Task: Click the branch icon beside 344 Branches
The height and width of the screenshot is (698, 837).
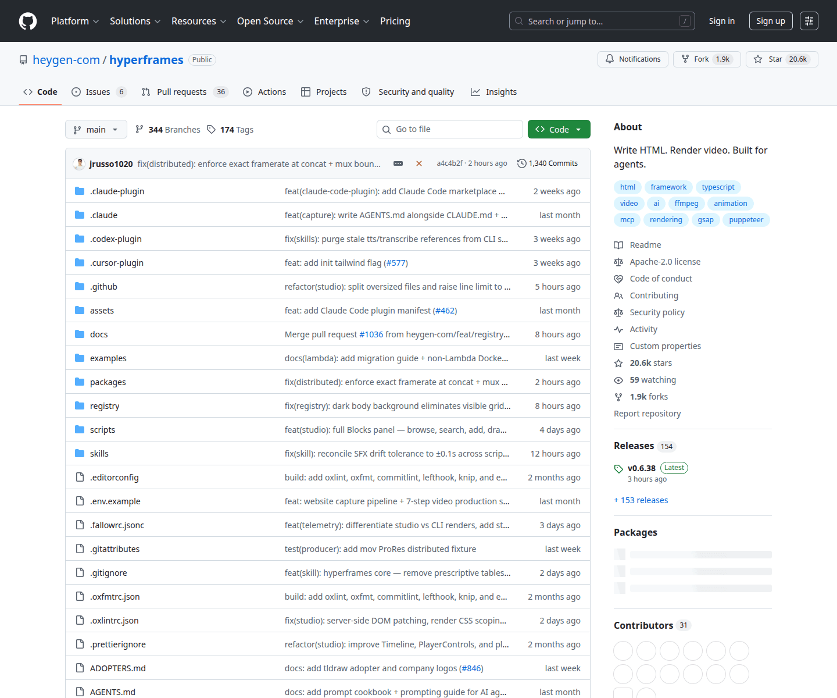Action: pos(139,129)
